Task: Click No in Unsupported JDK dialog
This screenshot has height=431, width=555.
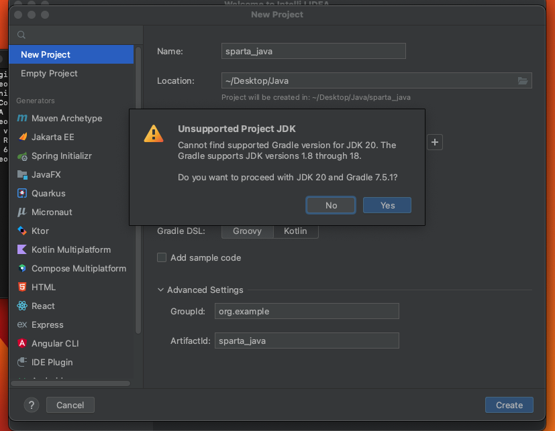Action: coord(331,205)
